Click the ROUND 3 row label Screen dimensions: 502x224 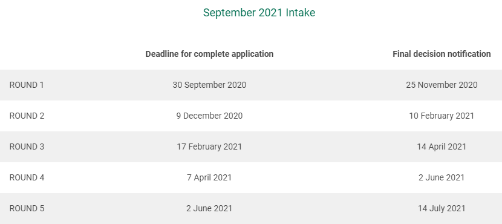[27, 147]
